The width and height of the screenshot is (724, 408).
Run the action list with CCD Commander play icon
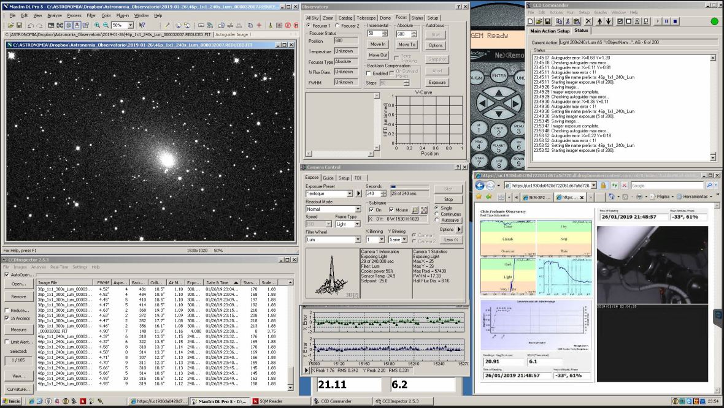pos(658,21)
